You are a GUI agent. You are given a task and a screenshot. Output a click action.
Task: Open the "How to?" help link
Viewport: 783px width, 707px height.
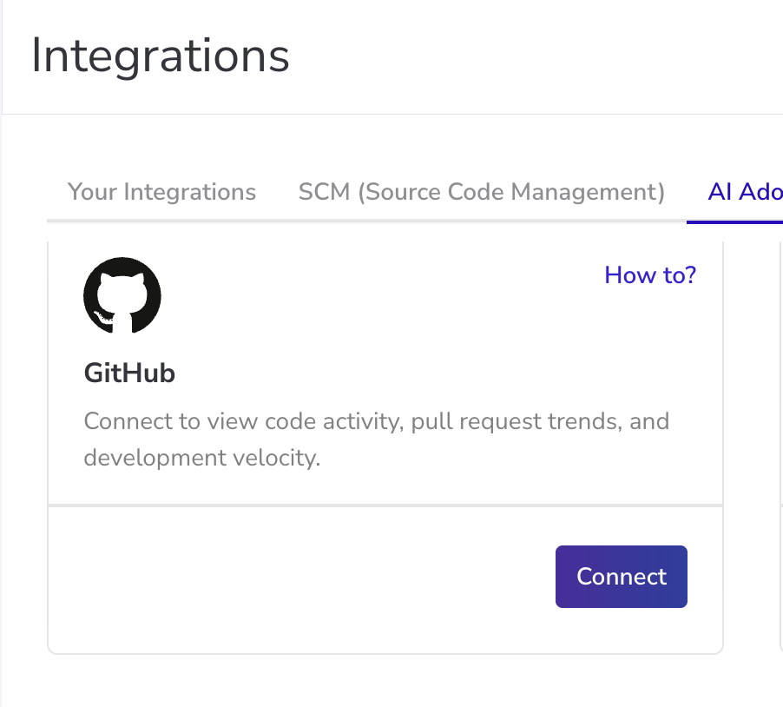[650, 275]
